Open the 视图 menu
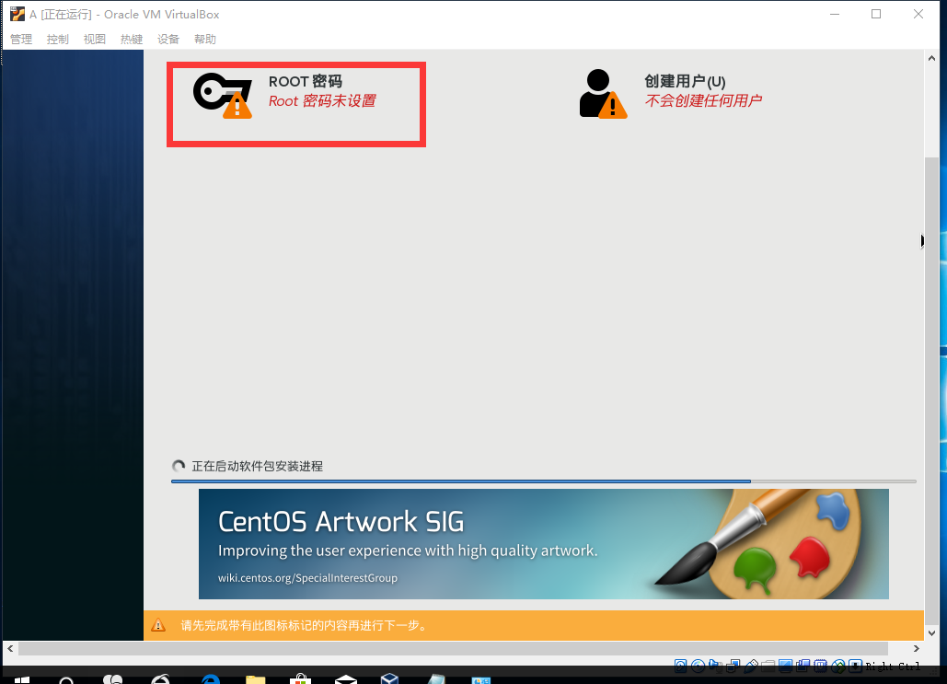Screen dimensions: 947x684 click(x=95, y=40)
